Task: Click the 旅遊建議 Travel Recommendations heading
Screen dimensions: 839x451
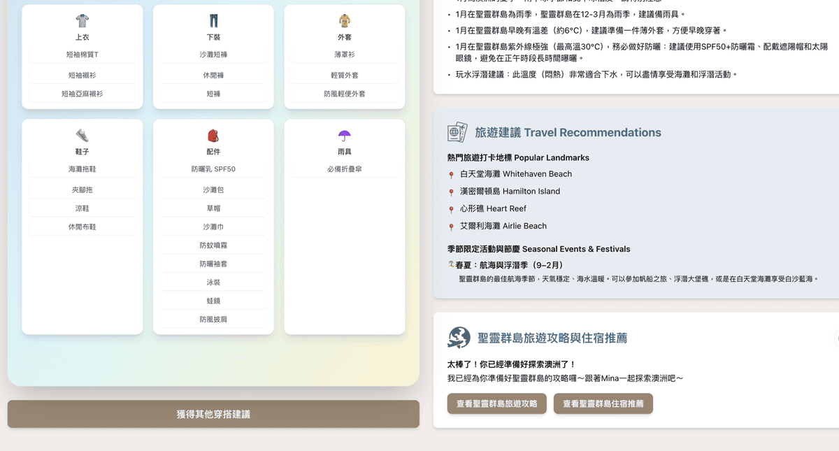Action: [x=568, y=132]
